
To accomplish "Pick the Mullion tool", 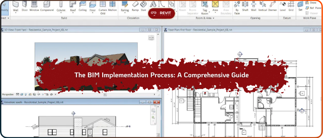I will 112,6.
